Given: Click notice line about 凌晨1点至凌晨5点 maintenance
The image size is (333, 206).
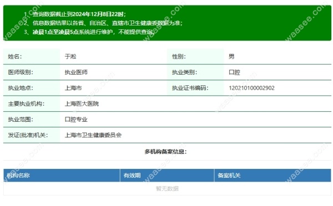Looking at the screenshot, I should 89,32.
